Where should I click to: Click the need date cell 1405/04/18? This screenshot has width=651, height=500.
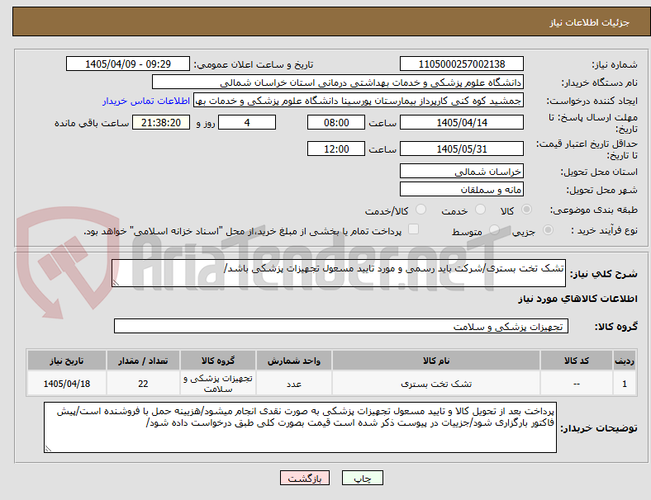coord(67,384)
